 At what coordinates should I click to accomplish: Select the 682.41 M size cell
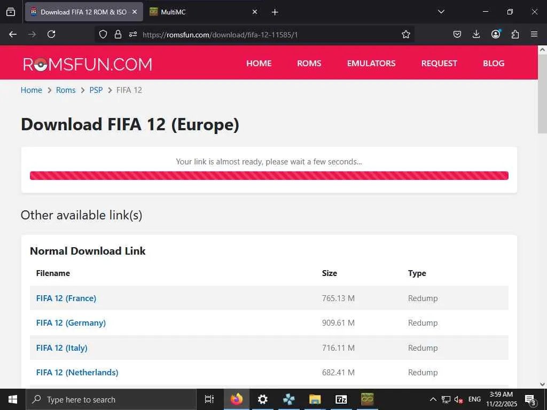(338, 372)
